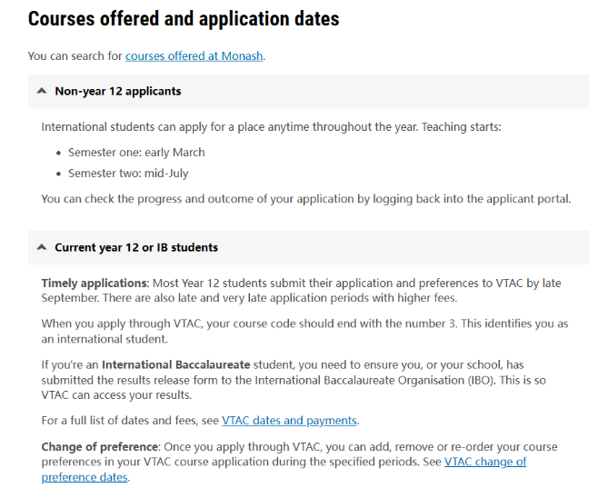Click the Courses offered and application dates heading
The image size is (598, 488).
point(184,19)
